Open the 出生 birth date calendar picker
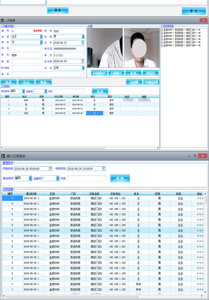This screenshot has width=209, height=300. pyautogui.click(x=82, y=43)
